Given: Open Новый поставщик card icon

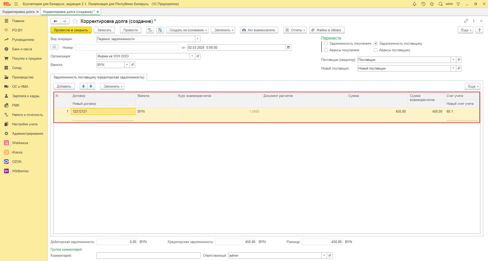Looking at the screenshot, I should (x=459, y=68).
